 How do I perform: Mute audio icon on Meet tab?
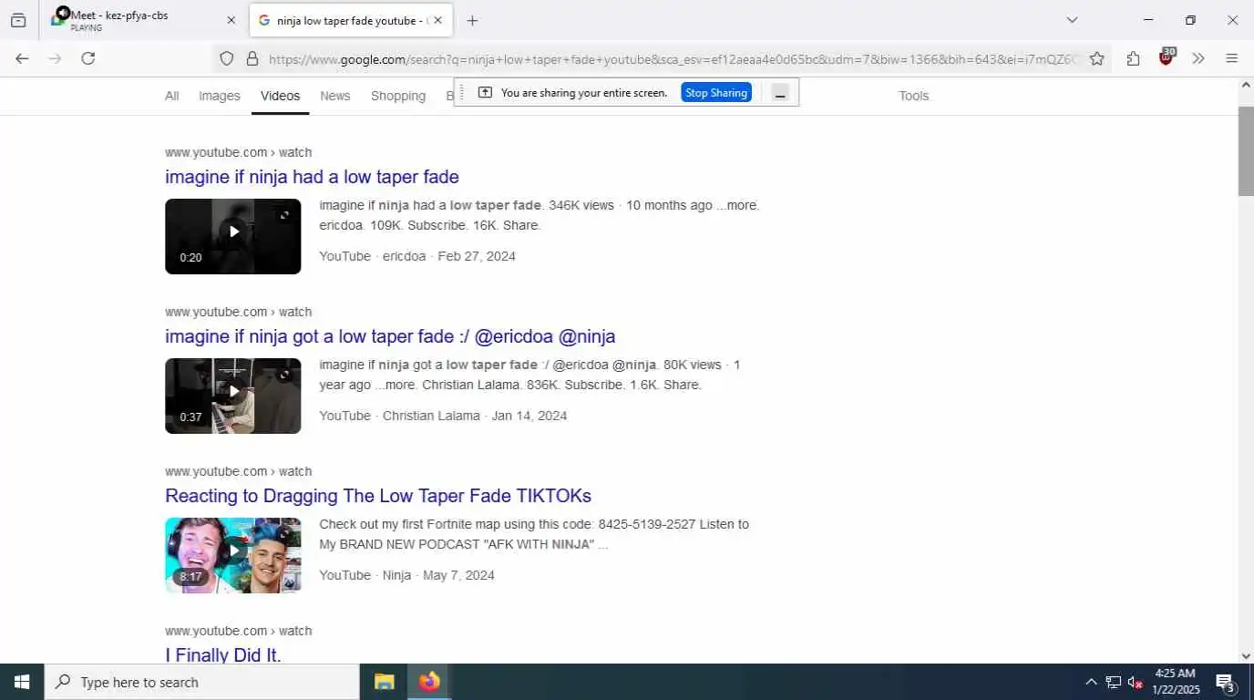click(x=62, y=13)
